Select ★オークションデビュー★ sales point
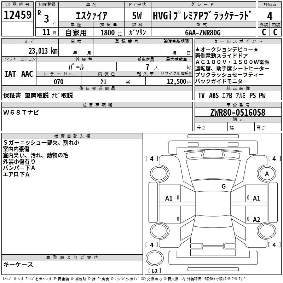The height and width of the screenshot is (283, 283). click(x=227, y=49)
